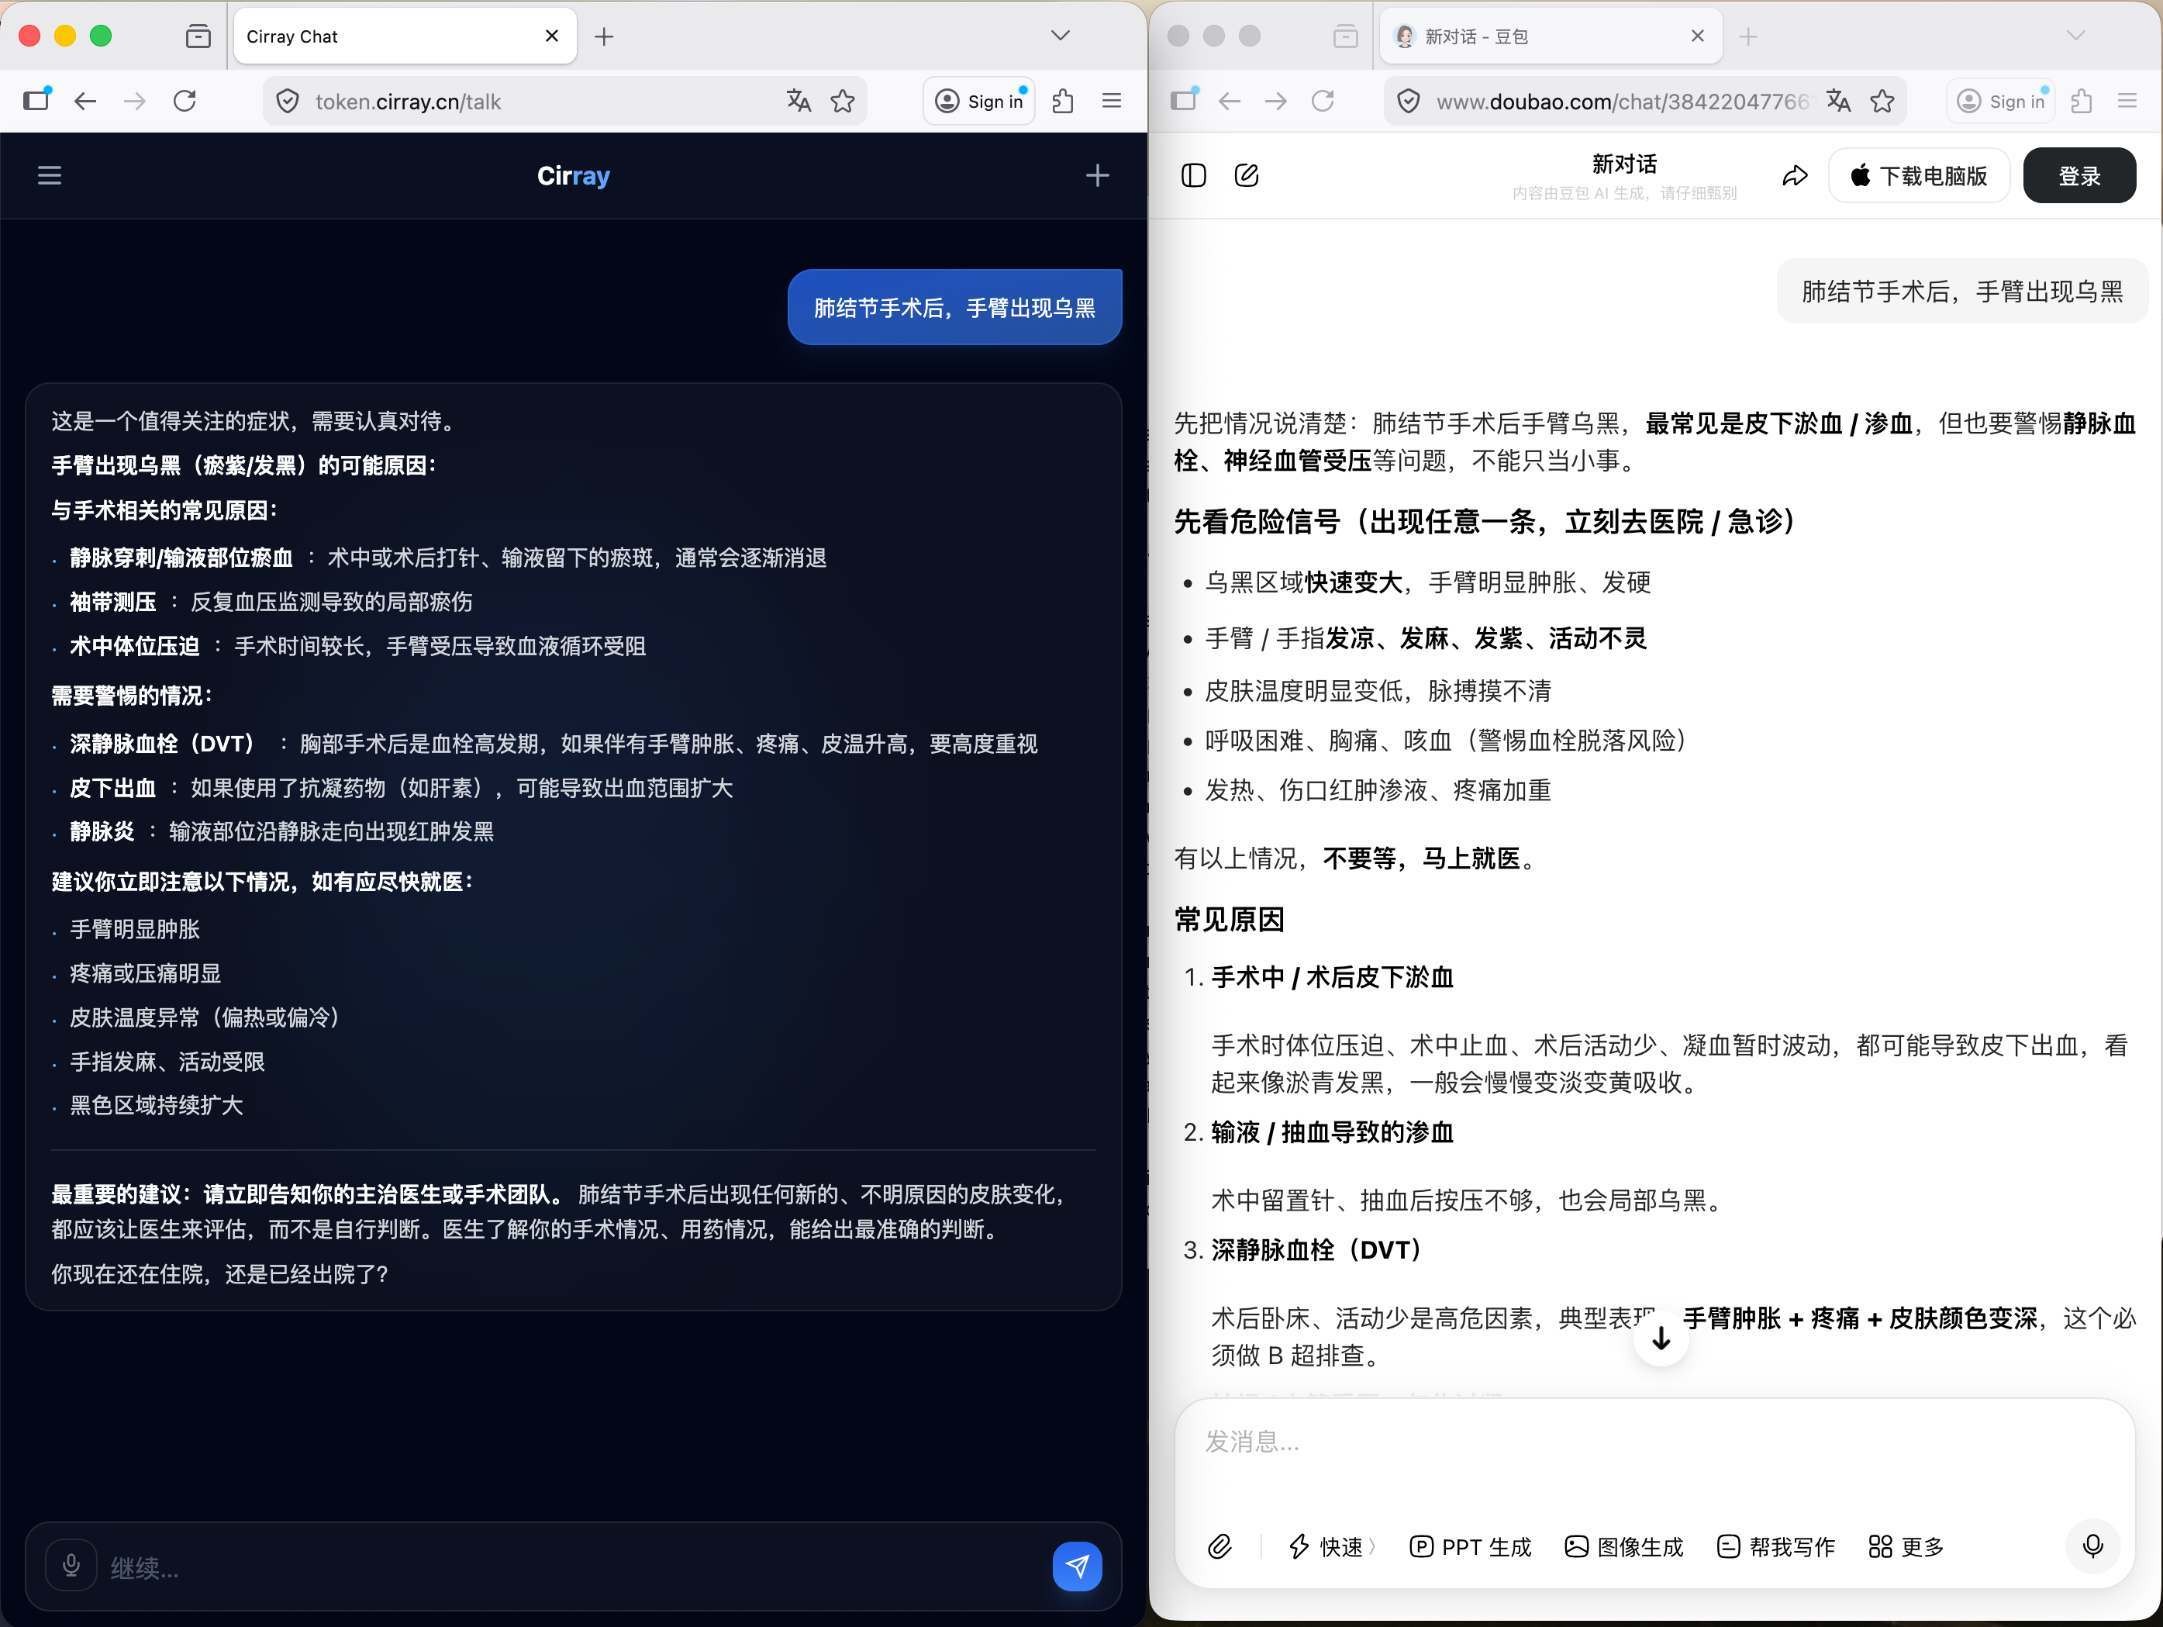The height and width of the screenshot is (1627, 2163).
Task: Click Doubao new conversation edit icon
Action: point(1247,175)
